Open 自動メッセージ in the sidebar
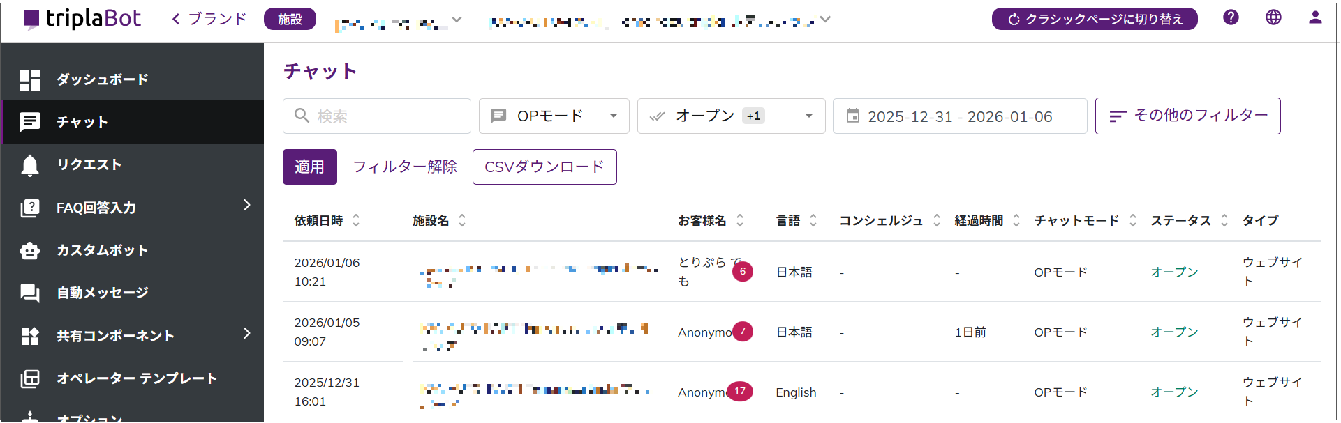1341x423 pixels. pyautogui.click(x=102, y=293)
